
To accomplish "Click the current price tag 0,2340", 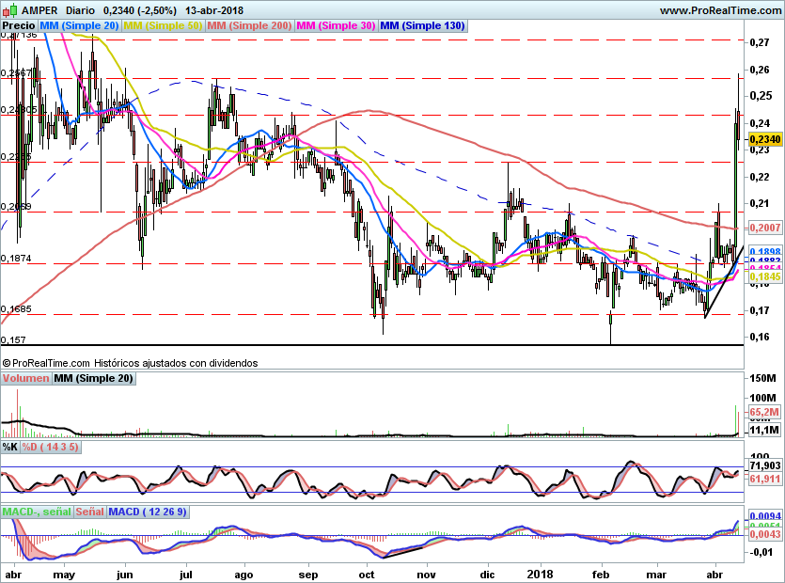I will pyautogui.click(x=764, y=139).
